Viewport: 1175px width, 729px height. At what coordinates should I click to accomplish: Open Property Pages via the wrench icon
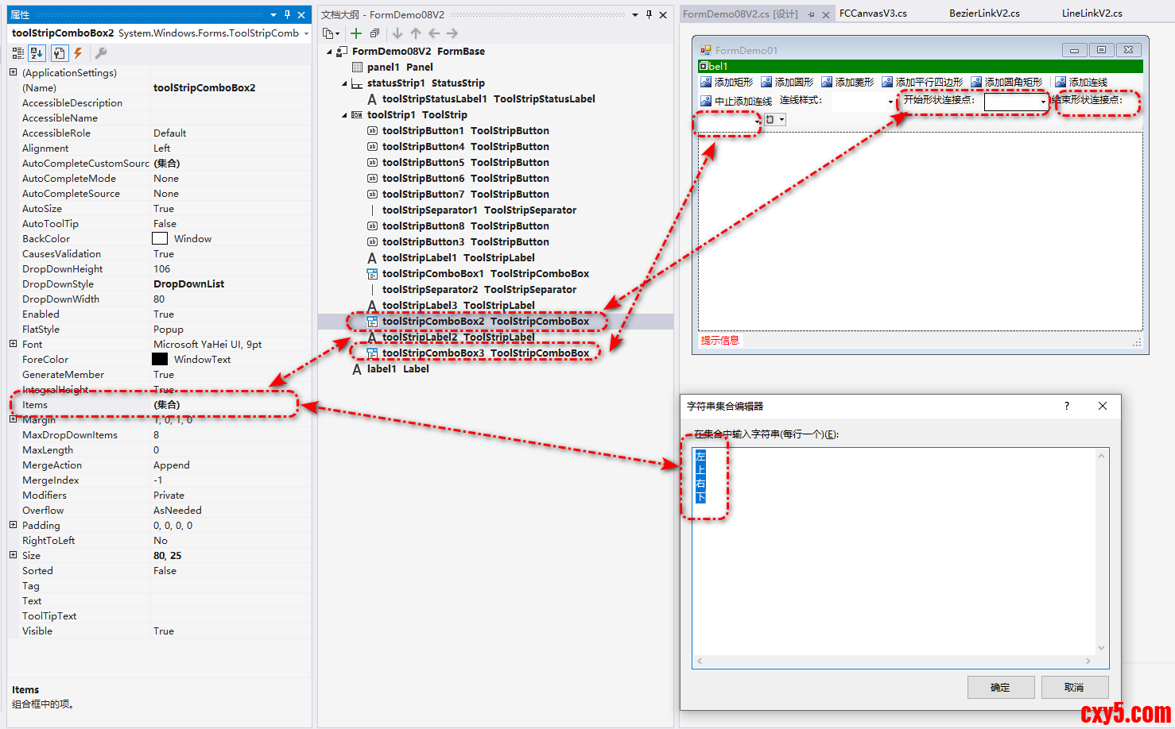pos(101,53)
